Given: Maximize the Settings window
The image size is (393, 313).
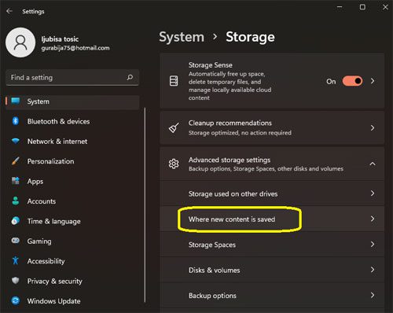Looking at the screenshot, I should 362,7.
